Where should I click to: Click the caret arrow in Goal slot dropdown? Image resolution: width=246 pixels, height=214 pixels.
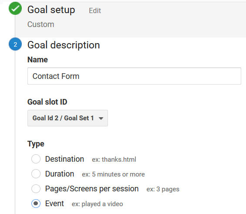(x=101, y=119)
